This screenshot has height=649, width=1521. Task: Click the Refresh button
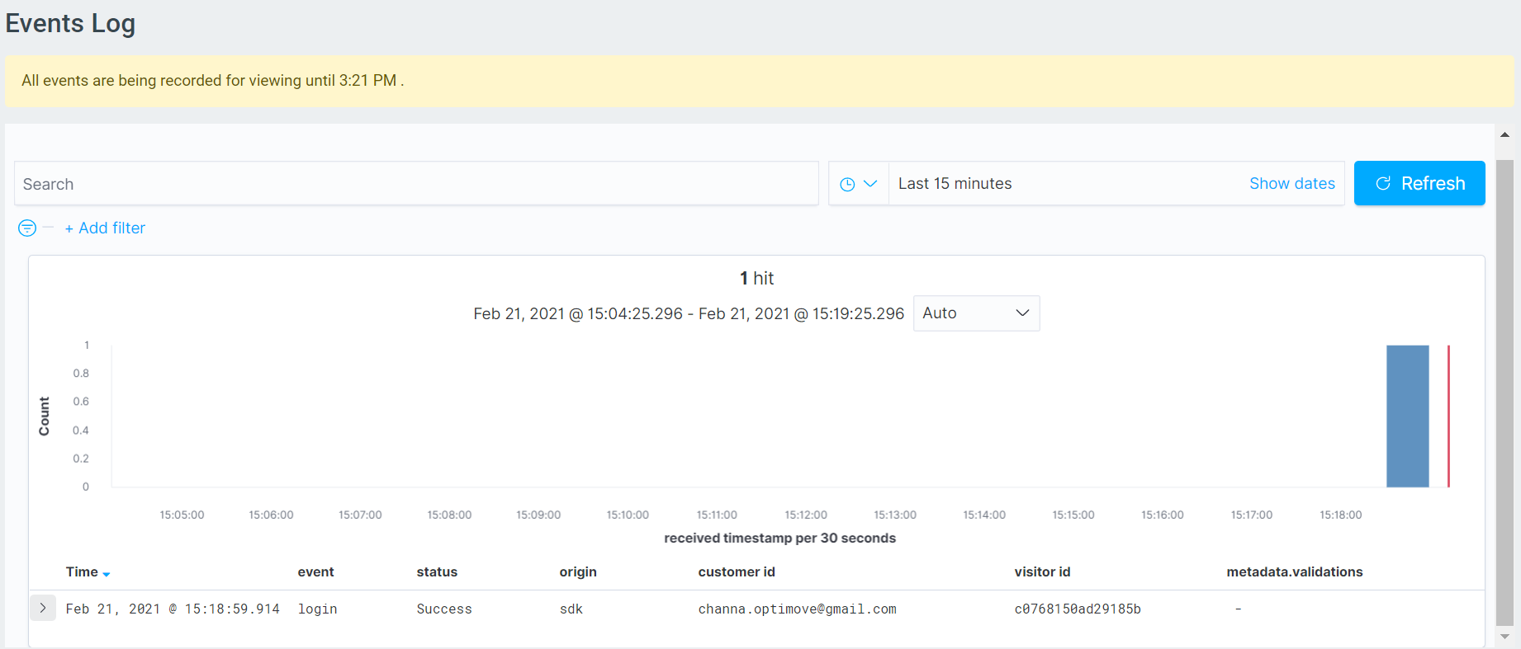[1419, 183]
